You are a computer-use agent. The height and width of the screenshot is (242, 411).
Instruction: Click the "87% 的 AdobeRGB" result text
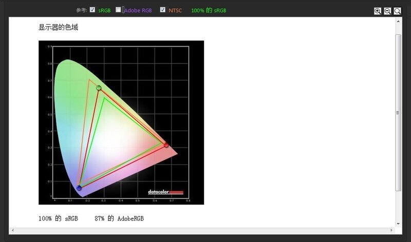pos(119,218)
